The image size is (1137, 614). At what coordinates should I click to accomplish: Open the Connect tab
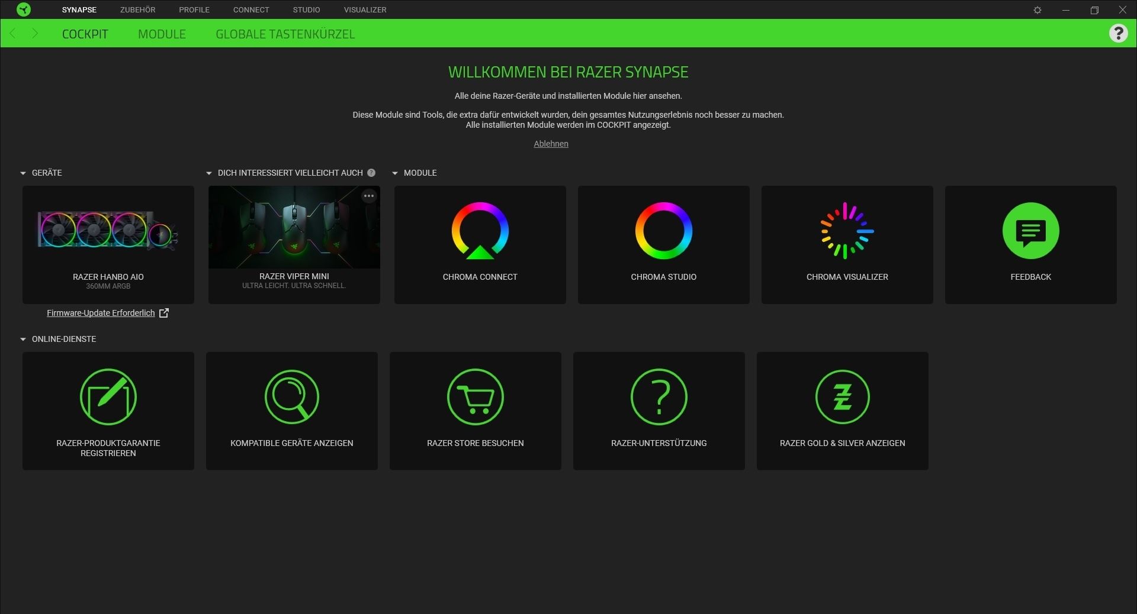(251, 9)
